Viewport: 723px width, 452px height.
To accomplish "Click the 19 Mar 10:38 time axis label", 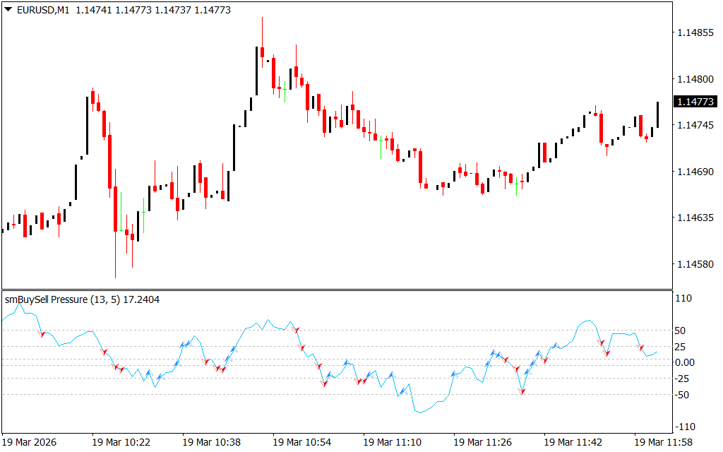I will click(212, 442).
